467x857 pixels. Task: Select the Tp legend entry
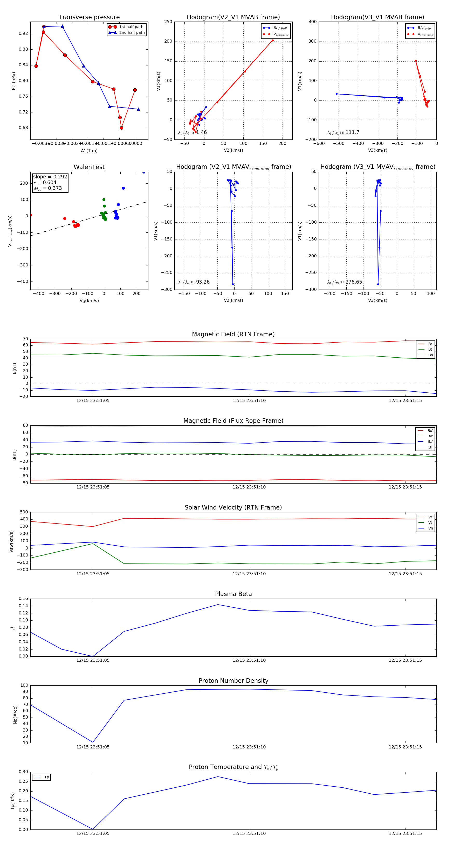click(42, 777)
